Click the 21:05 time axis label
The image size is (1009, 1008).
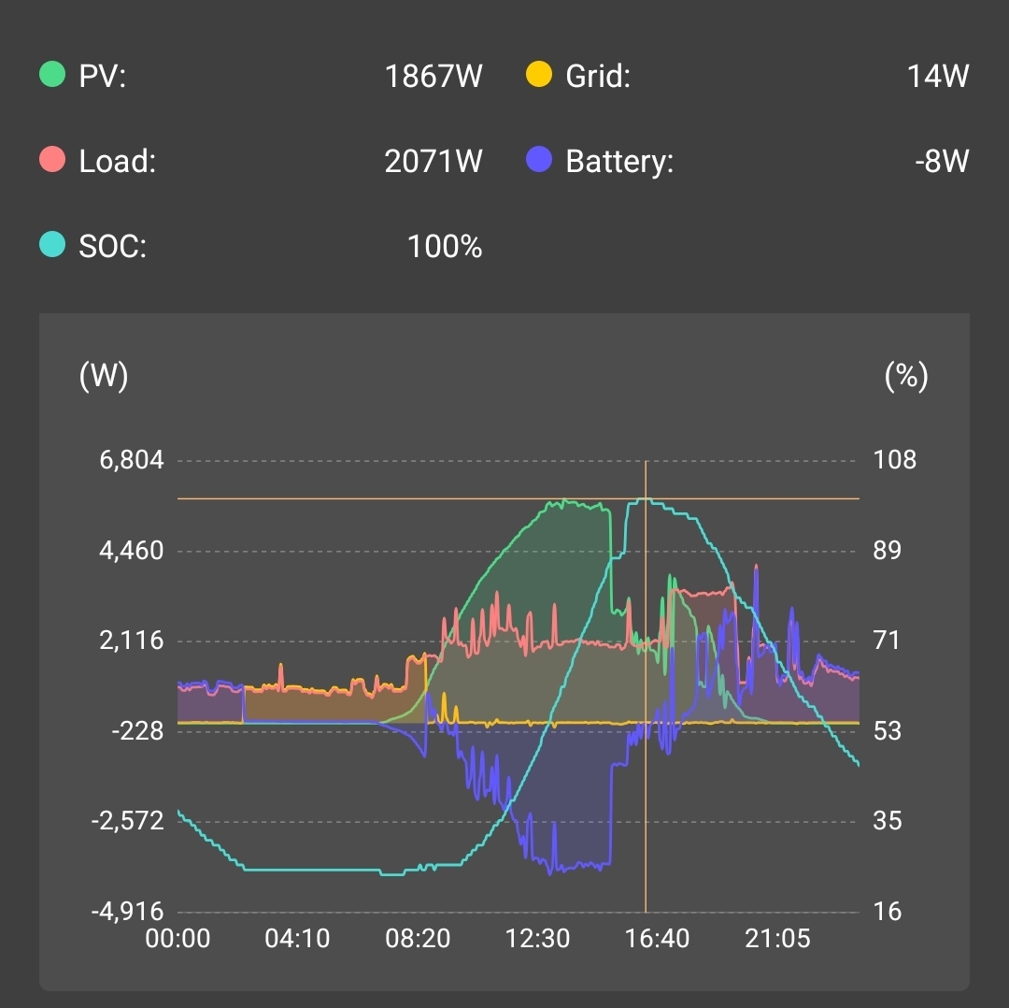click(x=777, y=939)
